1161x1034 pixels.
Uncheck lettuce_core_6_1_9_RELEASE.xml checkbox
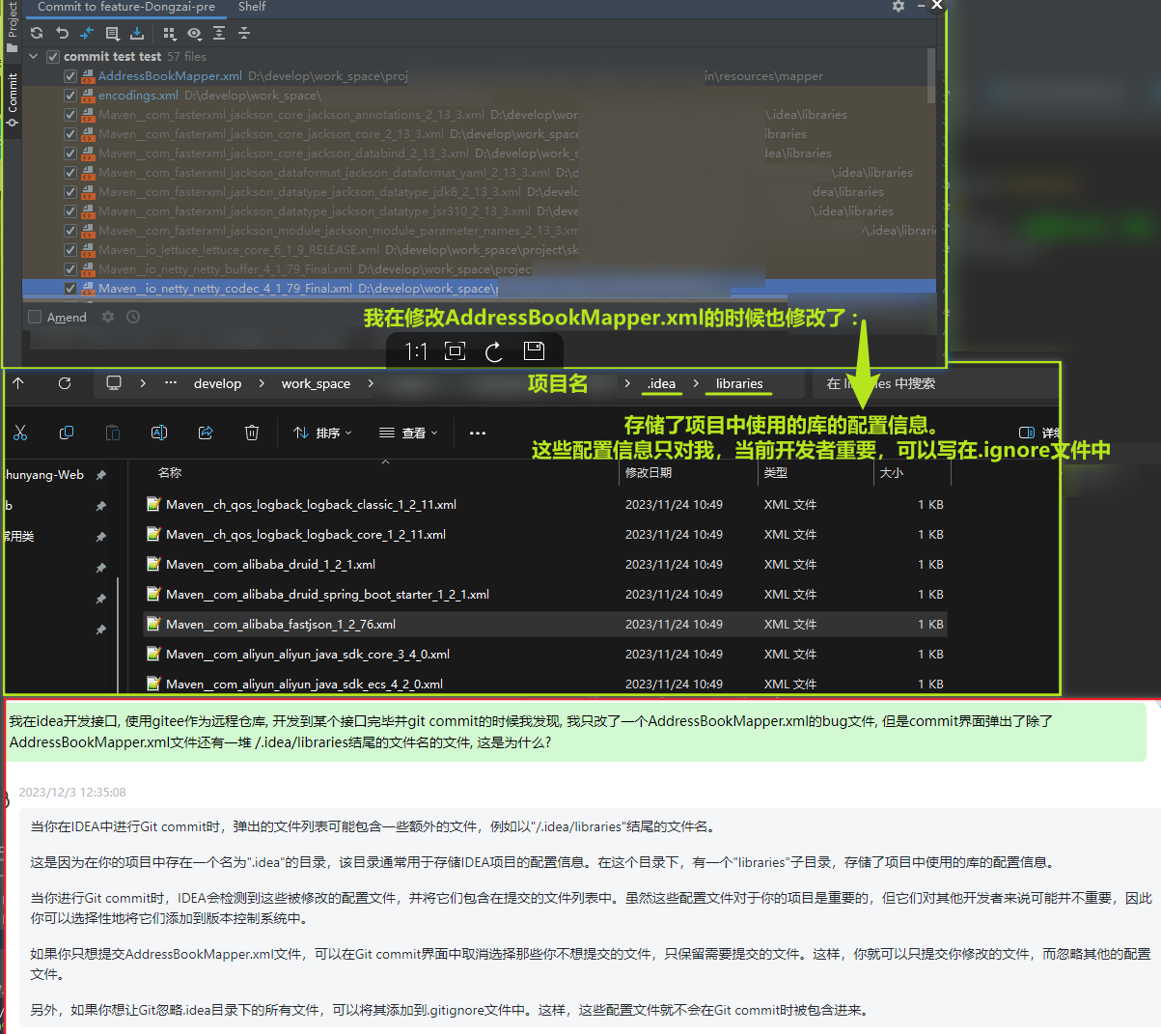(70, 250)
